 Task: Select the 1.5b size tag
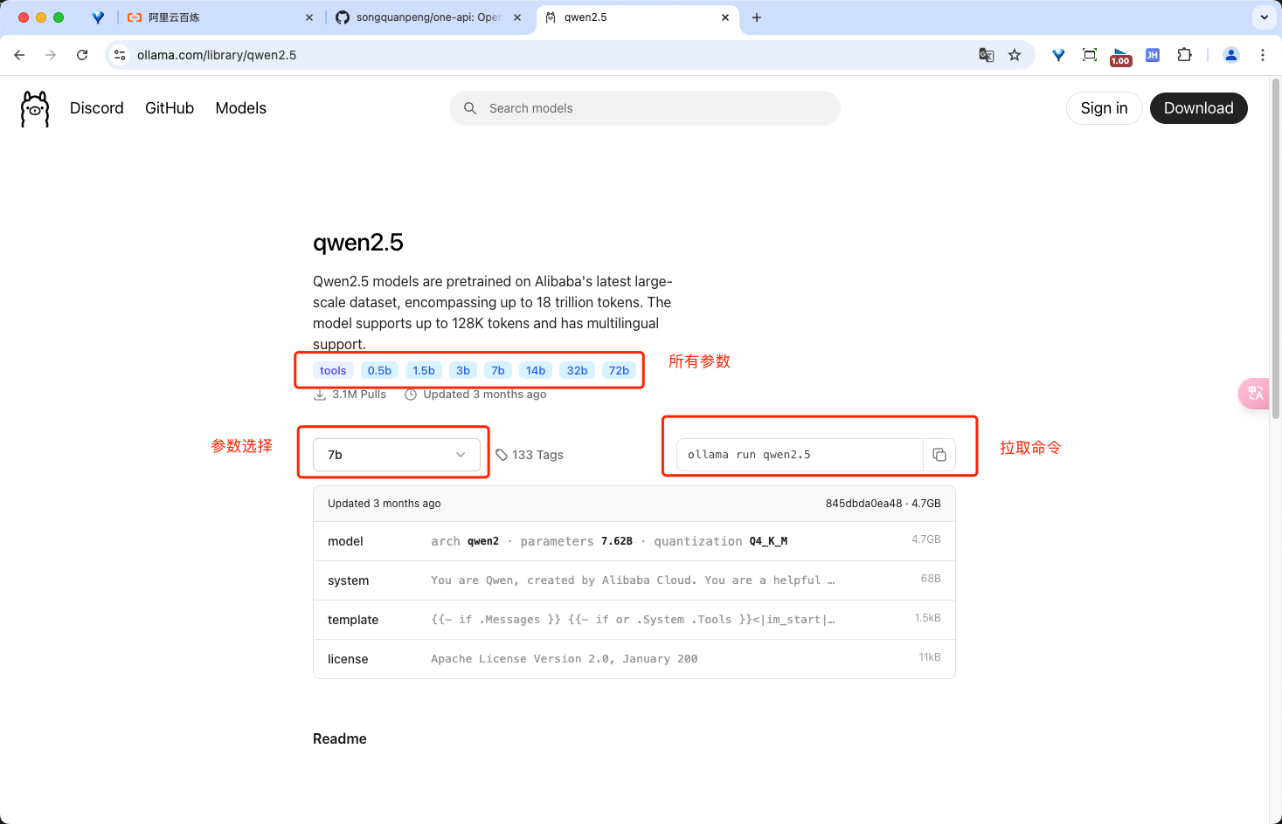[424, 370]
